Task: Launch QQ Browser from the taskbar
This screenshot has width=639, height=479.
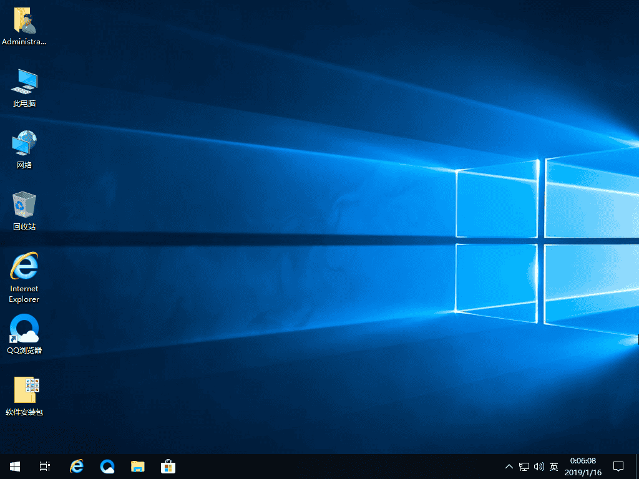Action: (107, 467)
